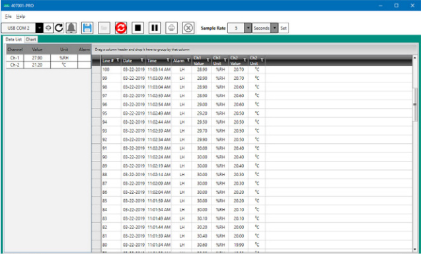Filter the Time column

click(168, 60)
